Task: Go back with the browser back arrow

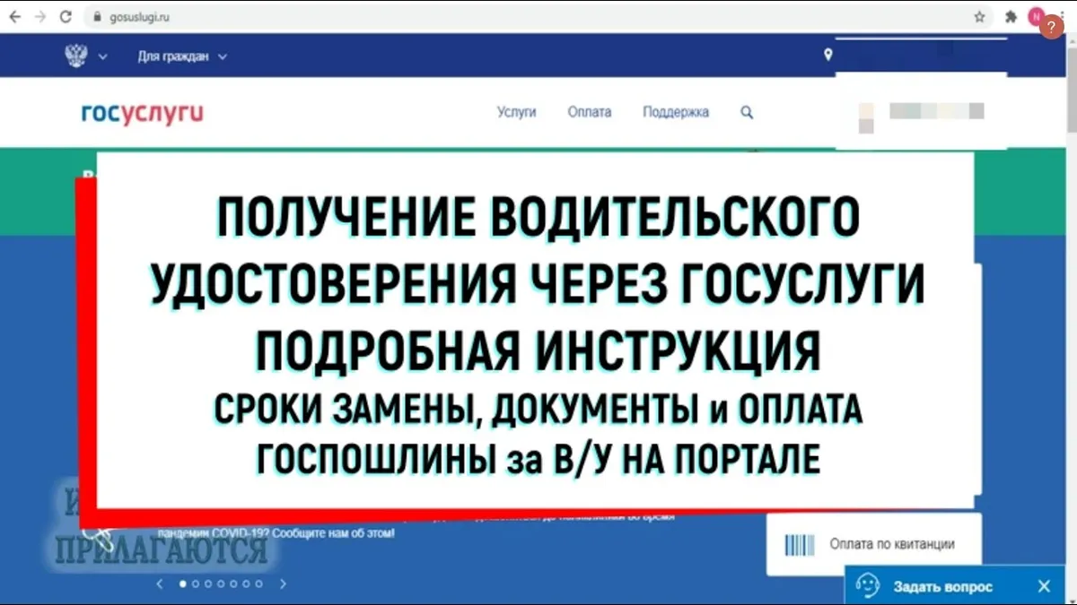Action: pyautogui.click(x=14, y=16)
